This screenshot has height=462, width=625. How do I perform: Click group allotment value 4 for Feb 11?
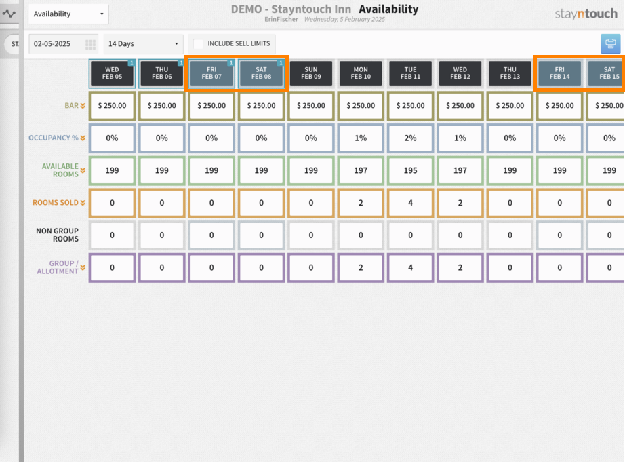(x=411, y=267)
